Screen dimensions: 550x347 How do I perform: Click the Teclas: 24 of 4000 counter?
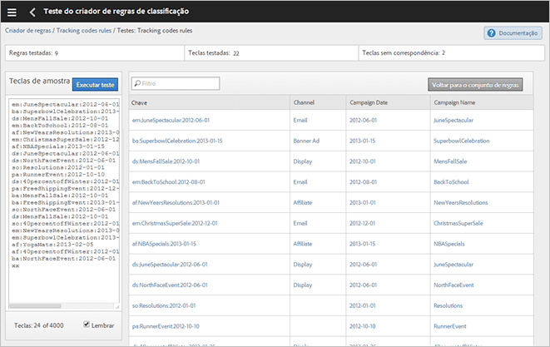click(38, 325)
